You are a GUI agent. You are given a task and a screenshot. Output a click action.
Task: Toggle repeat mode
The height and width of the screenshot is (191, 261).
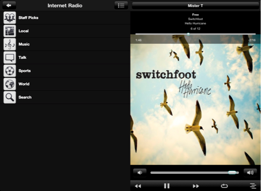pyautogui.click(x=224, y=186)
